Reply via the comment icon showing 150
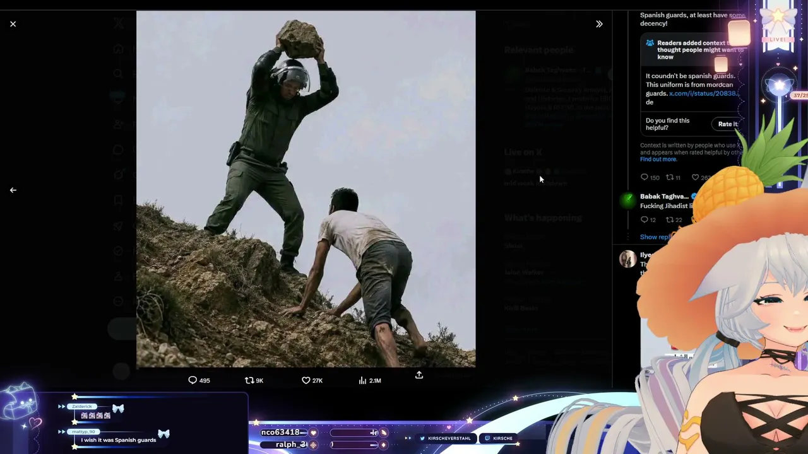 644,178
